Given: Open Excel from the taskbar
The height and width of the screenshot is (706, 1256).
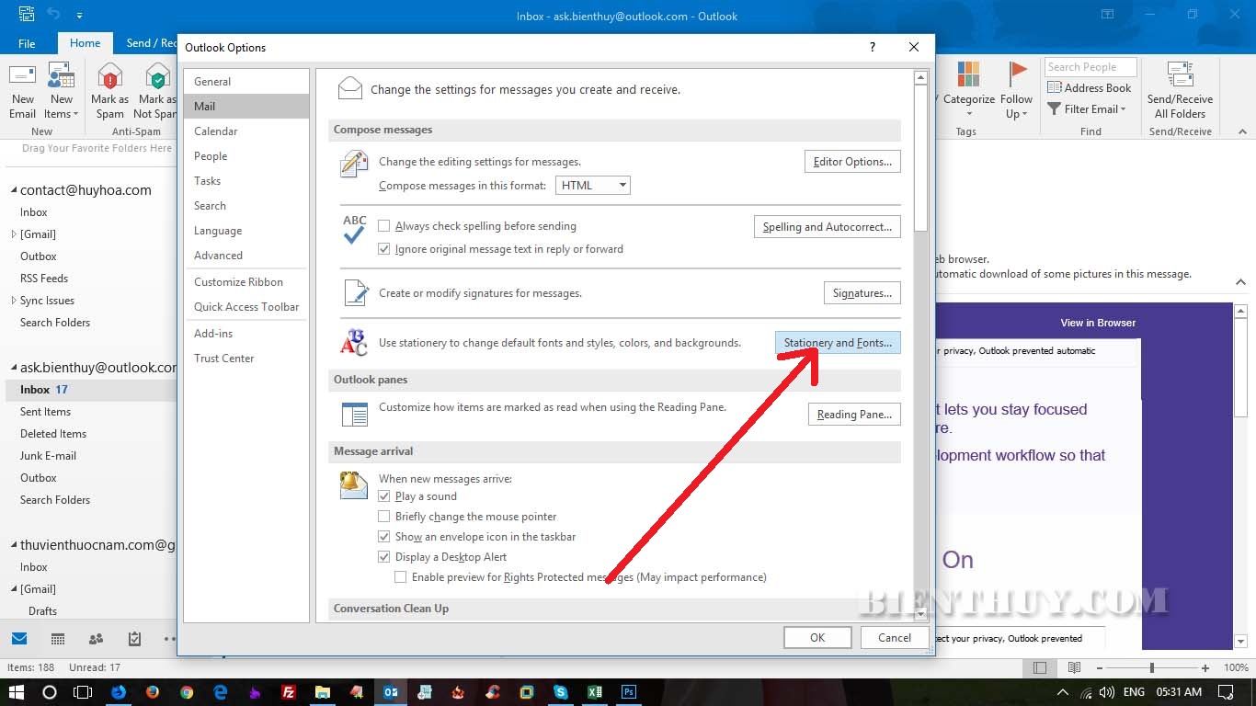Looking at the screenshot, I should click(595, 692).
